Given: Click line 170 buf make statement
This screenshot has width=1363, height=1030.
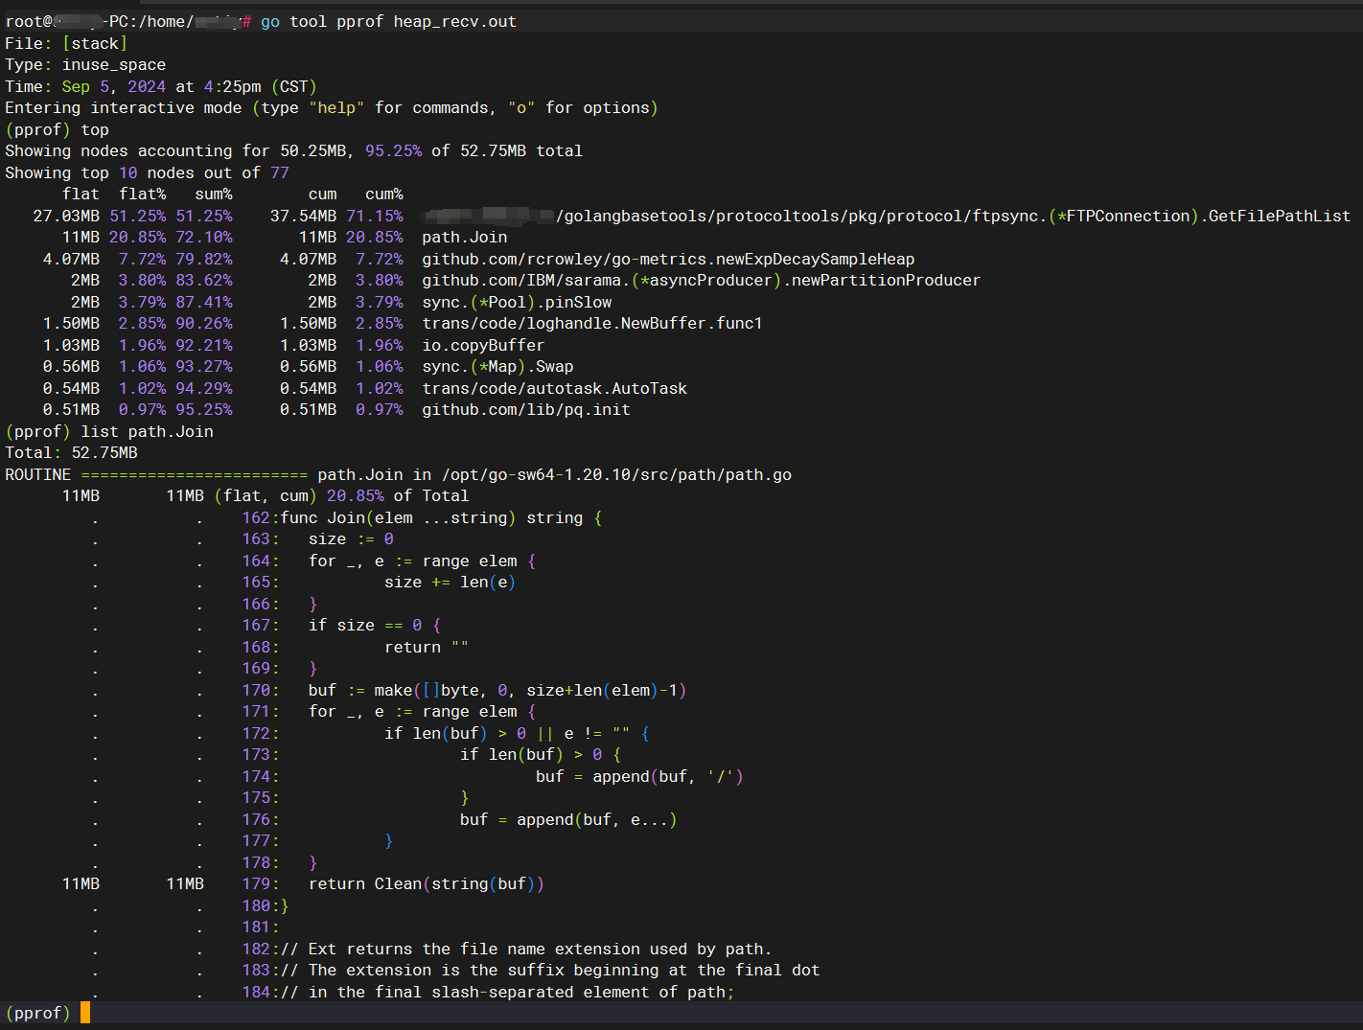Looking at the screenshot, I should coord(497,690).
